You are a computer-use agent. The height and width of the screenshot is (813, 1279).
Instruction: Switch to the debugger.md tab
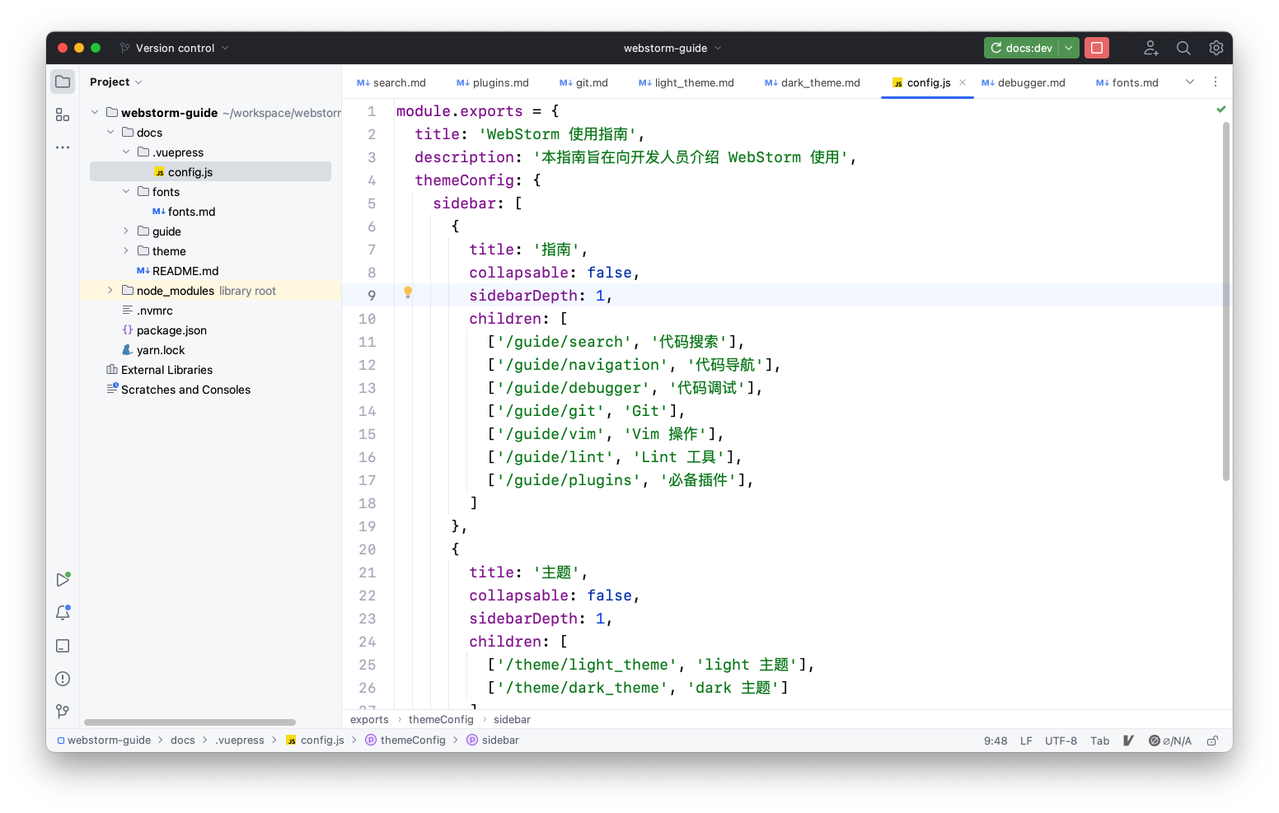click(1024, 82)
